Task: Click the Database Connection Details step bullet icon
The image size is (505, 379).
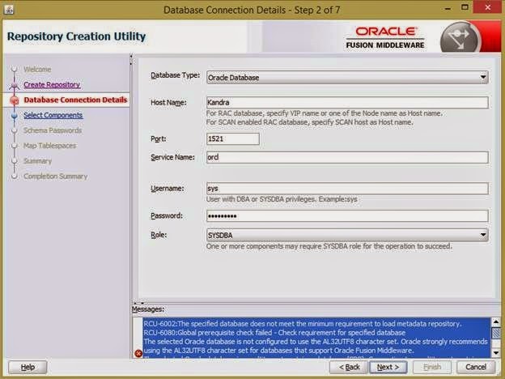Action: click(15, 100)
